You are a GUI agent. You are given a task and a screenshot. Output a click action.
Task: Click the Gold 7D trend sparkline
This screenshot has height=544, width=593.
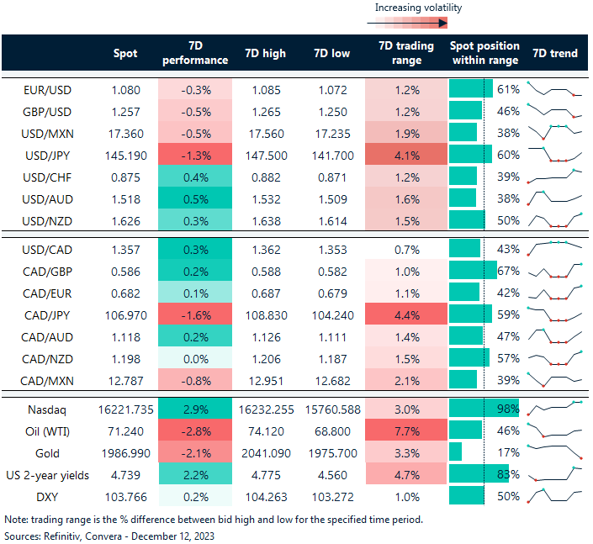[554, 452]
